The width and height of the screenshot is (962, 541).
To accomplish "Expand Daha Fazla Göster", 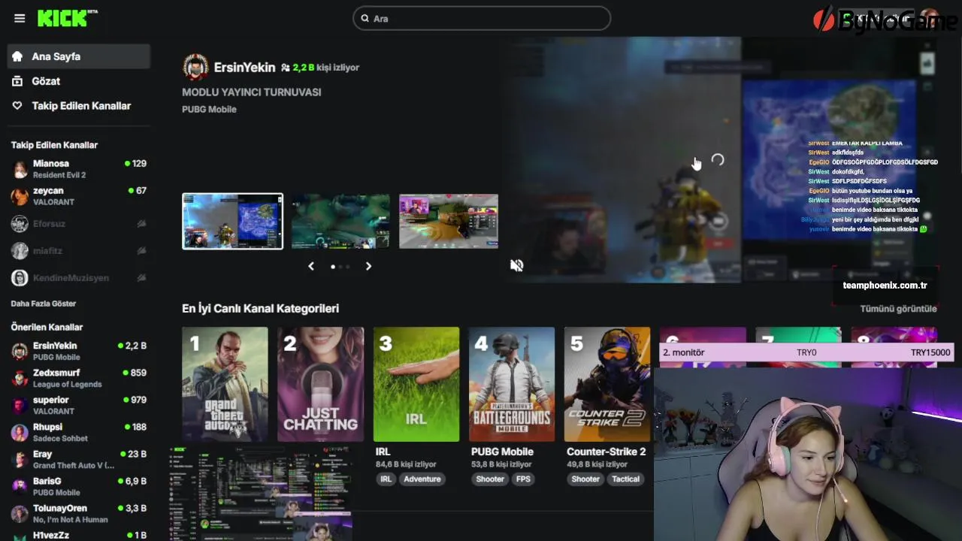I will pos(44,304).
